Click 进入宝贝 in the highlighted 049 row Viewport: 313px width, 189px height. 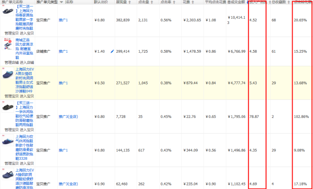[27, 96]
